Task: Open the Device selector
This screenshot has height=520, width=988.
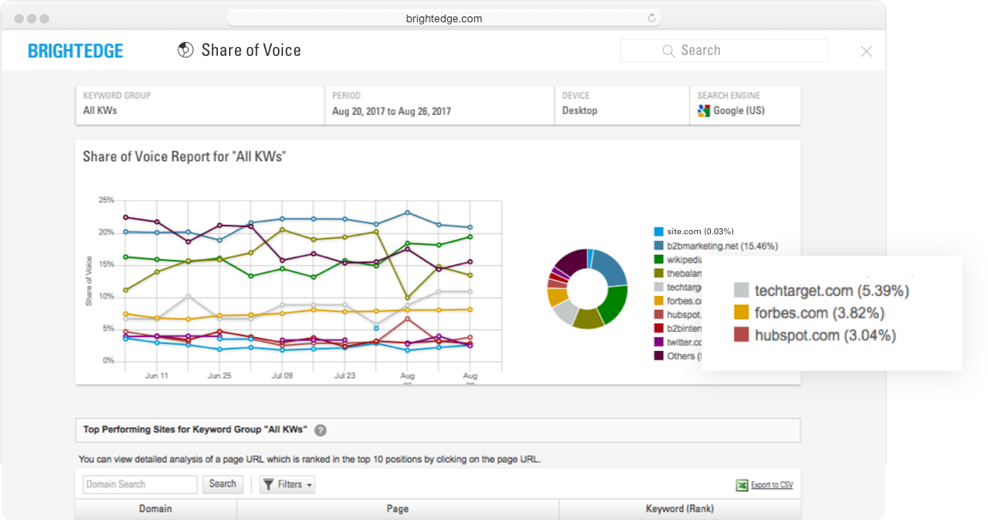Action: pos(622,104)
